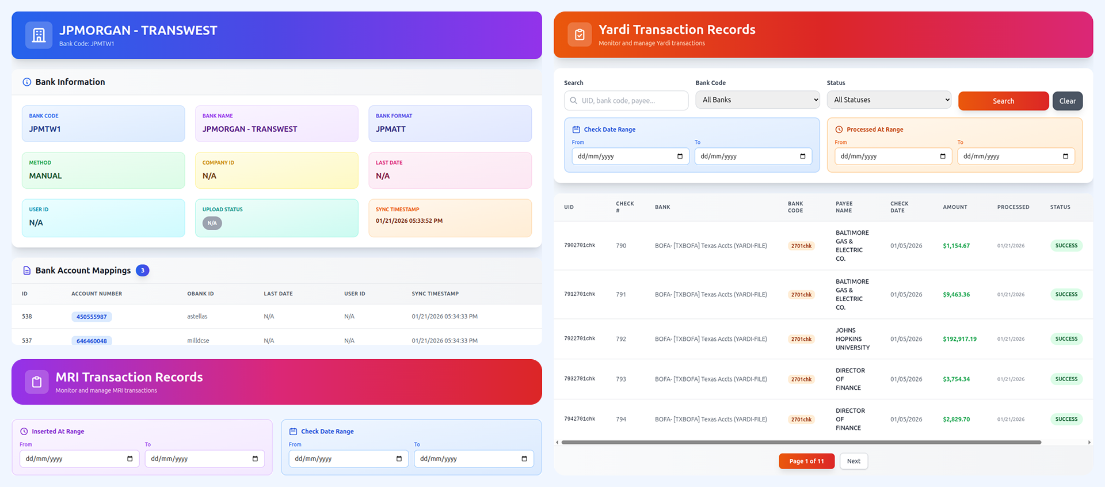Click the UPLOAD STATUS N/A badge
Image resolution: width=1105 pixels, height=487 pixels.
coord(212,223)
